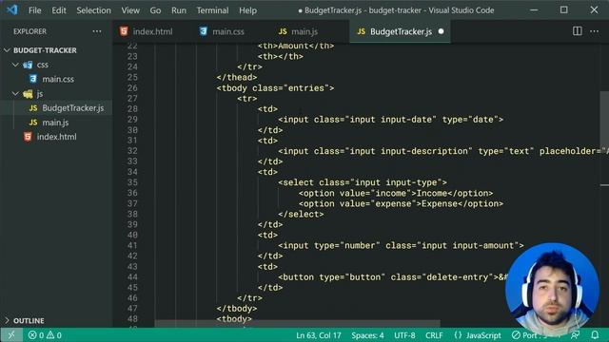
Task: Click the EXPLORER panel title
Action: (x=29, y=31)
